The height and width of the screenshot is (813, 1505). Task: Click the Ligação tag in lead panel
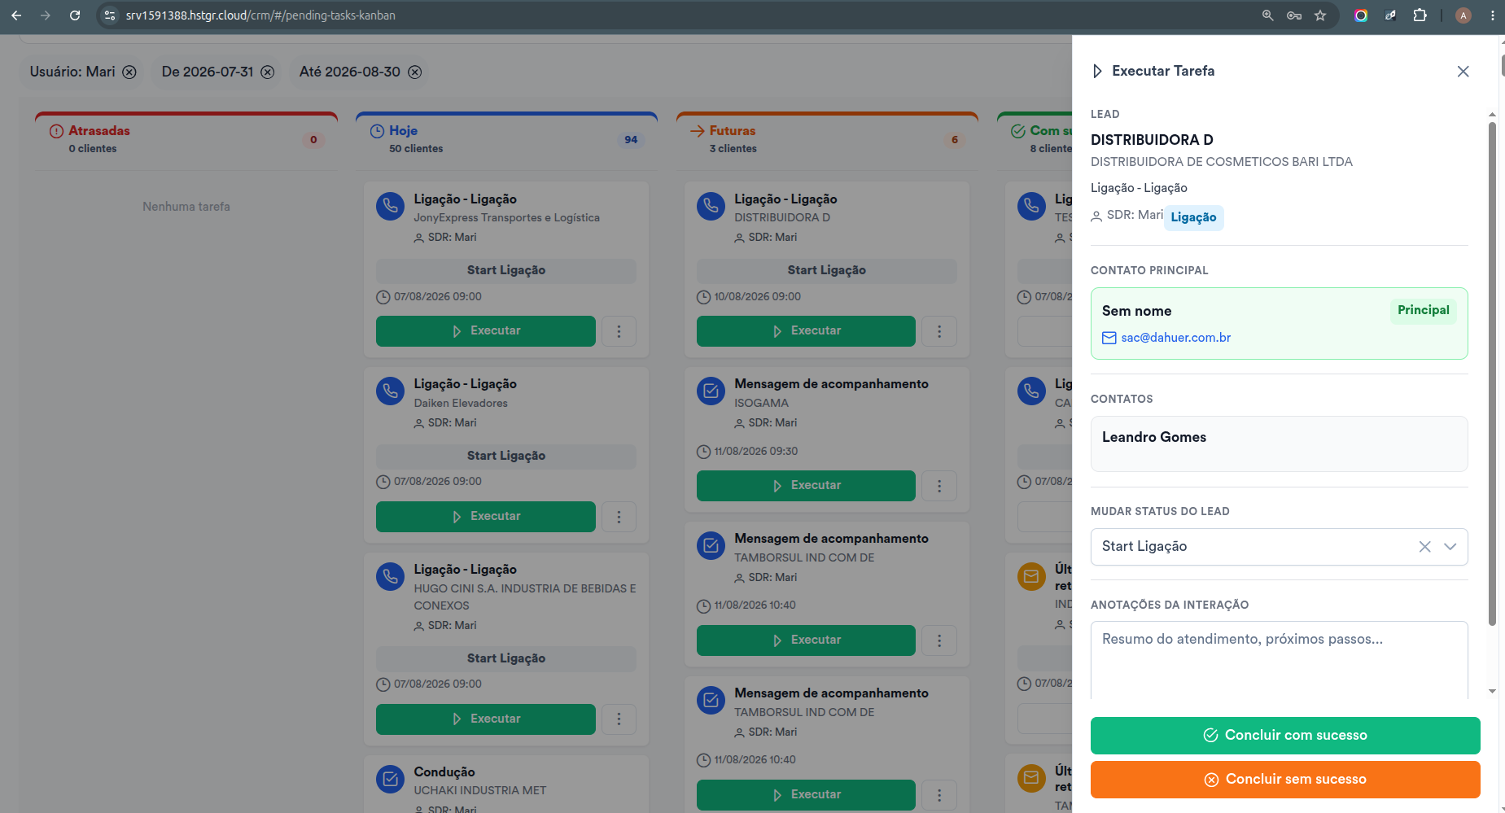(x=1193, y=217)
